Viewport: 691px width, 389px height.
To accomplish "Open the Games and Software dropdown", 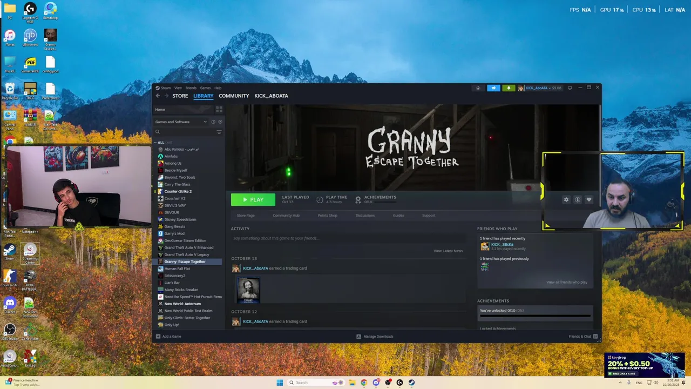I will pos(181,122).
